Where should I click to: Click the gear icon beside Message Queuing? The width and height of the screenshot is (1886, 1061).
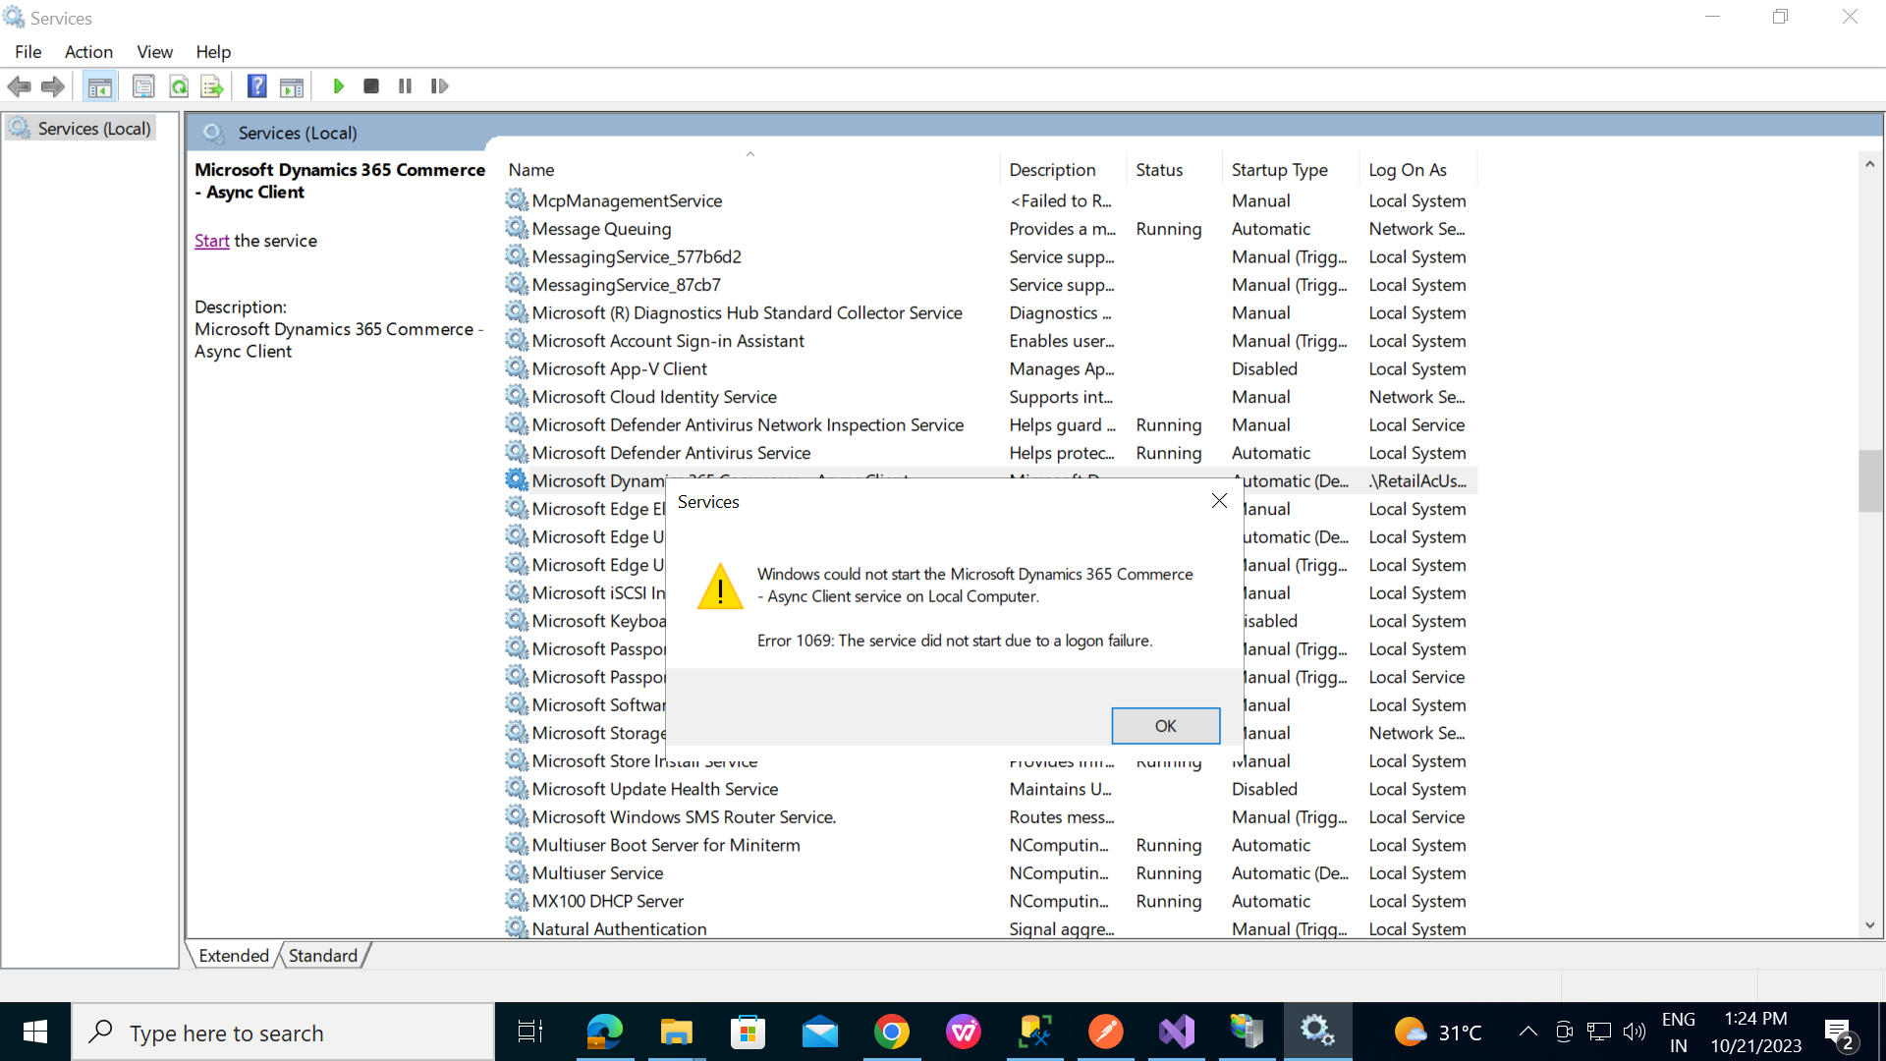pos(517,228)
